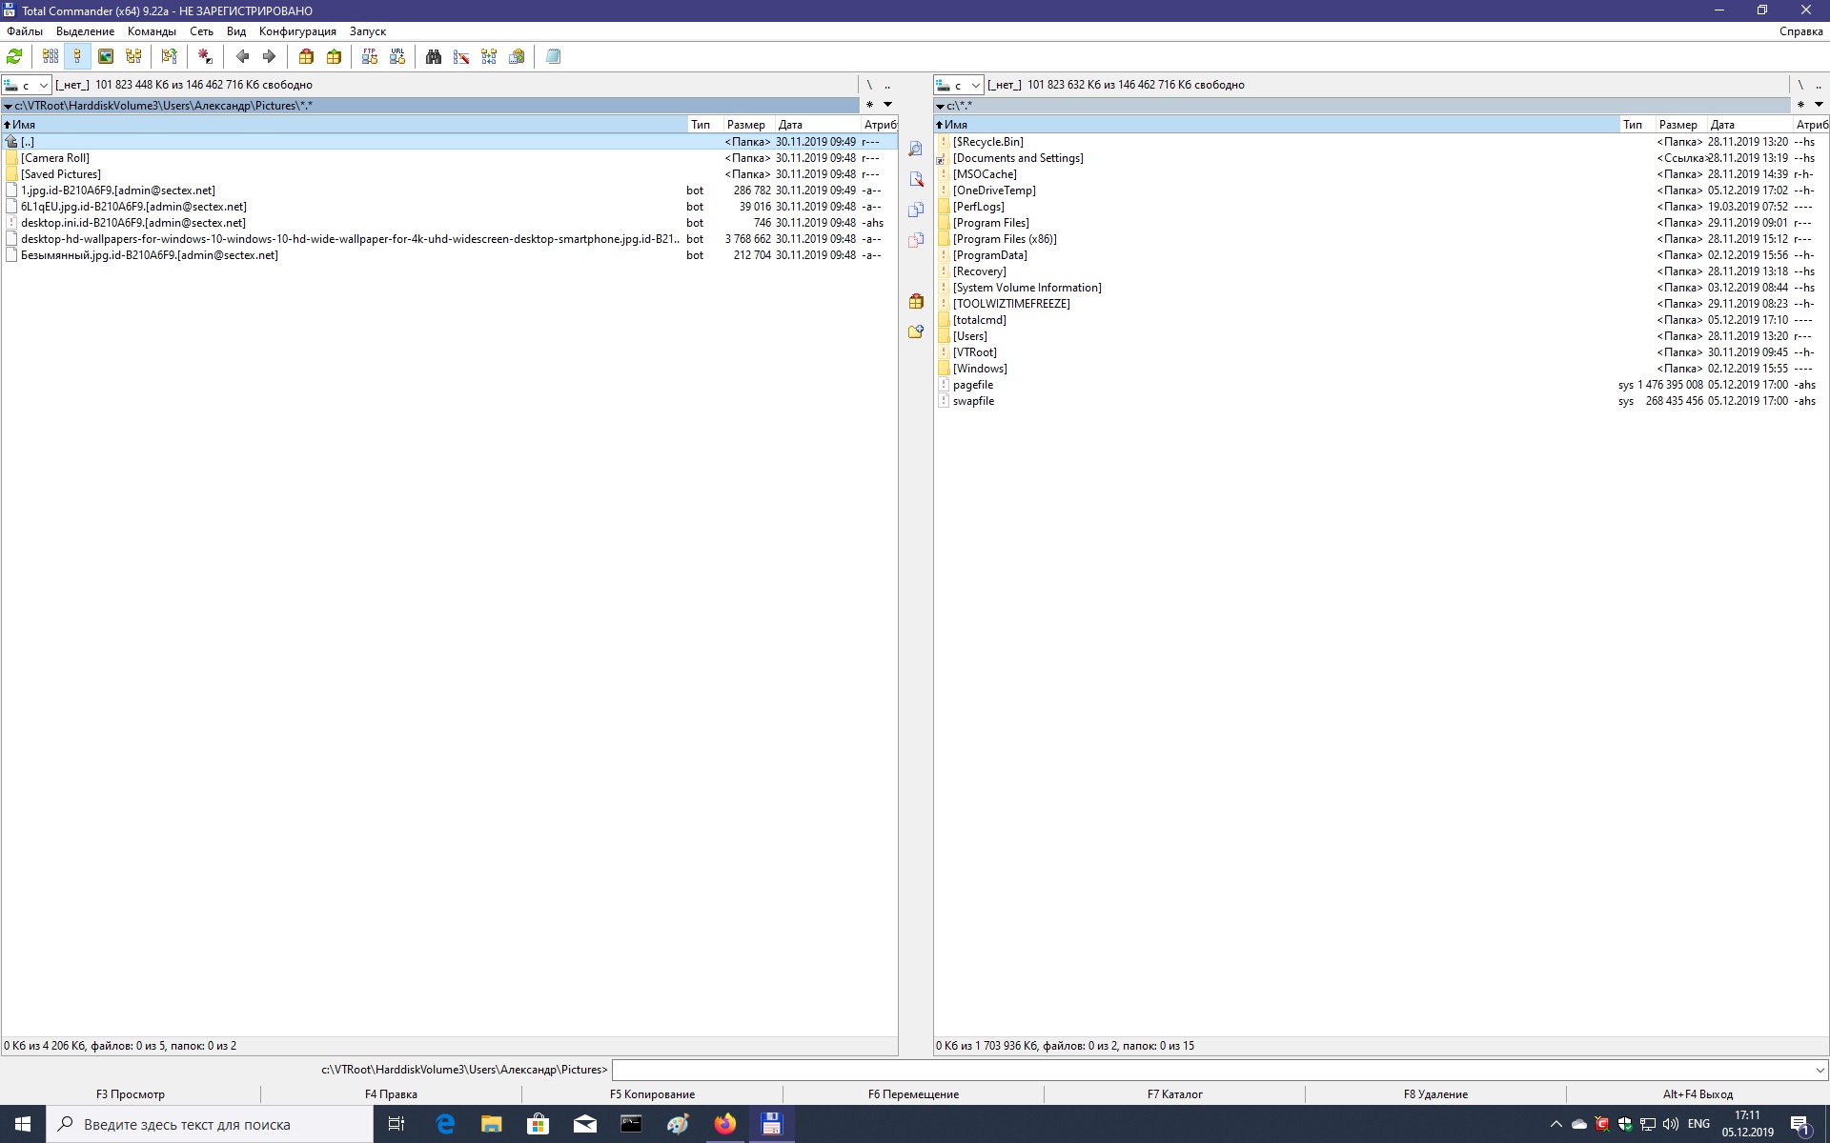Open the Notepad toolbar icon
This screenshot has width=1830, height=1143.
click(x=553, y=57)
